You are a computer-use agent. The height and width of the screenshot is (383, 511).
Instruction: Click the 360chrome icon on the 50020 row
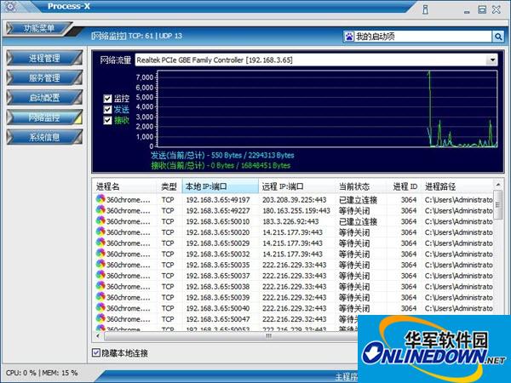click(100, 232)
